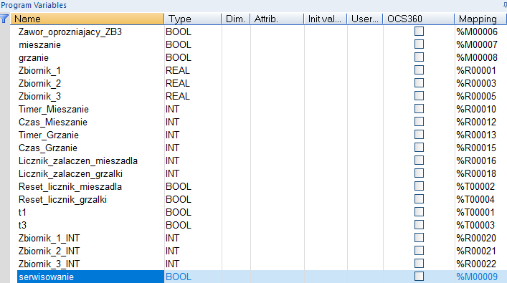Toggle OCS360 checkbox for mieszanie

click(419, 44)
